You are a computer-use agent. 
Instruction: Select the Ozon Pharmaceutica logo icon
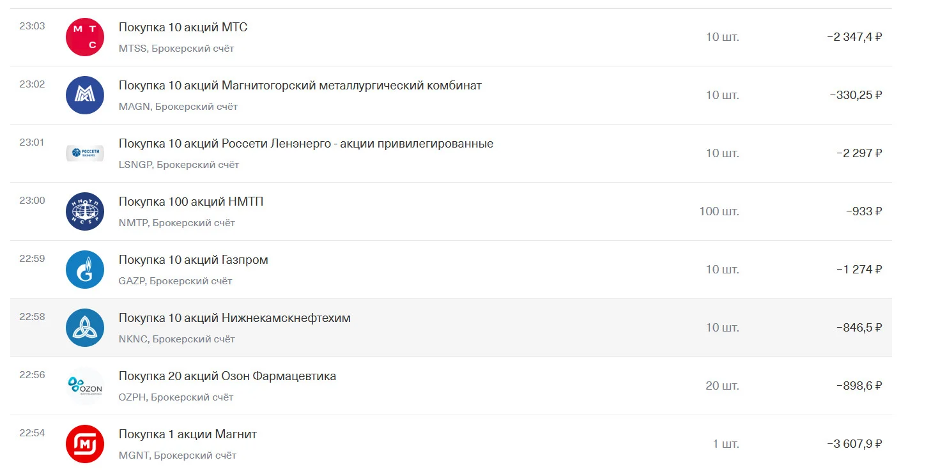[x=85, y=386]
